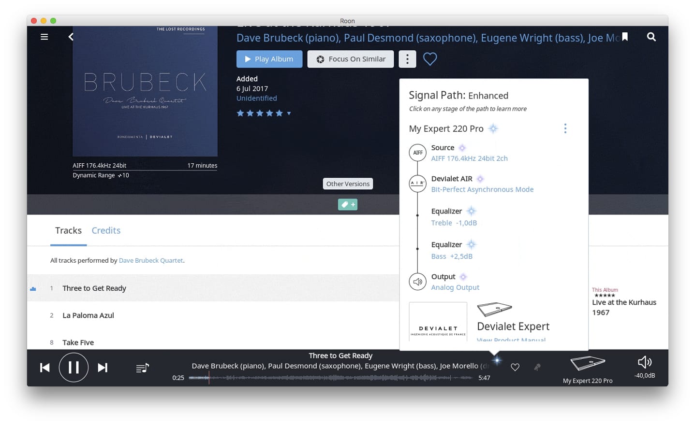Viewport: 695px width, 425px height.
Task: Open the play queue icon
Action: point(142,368)
